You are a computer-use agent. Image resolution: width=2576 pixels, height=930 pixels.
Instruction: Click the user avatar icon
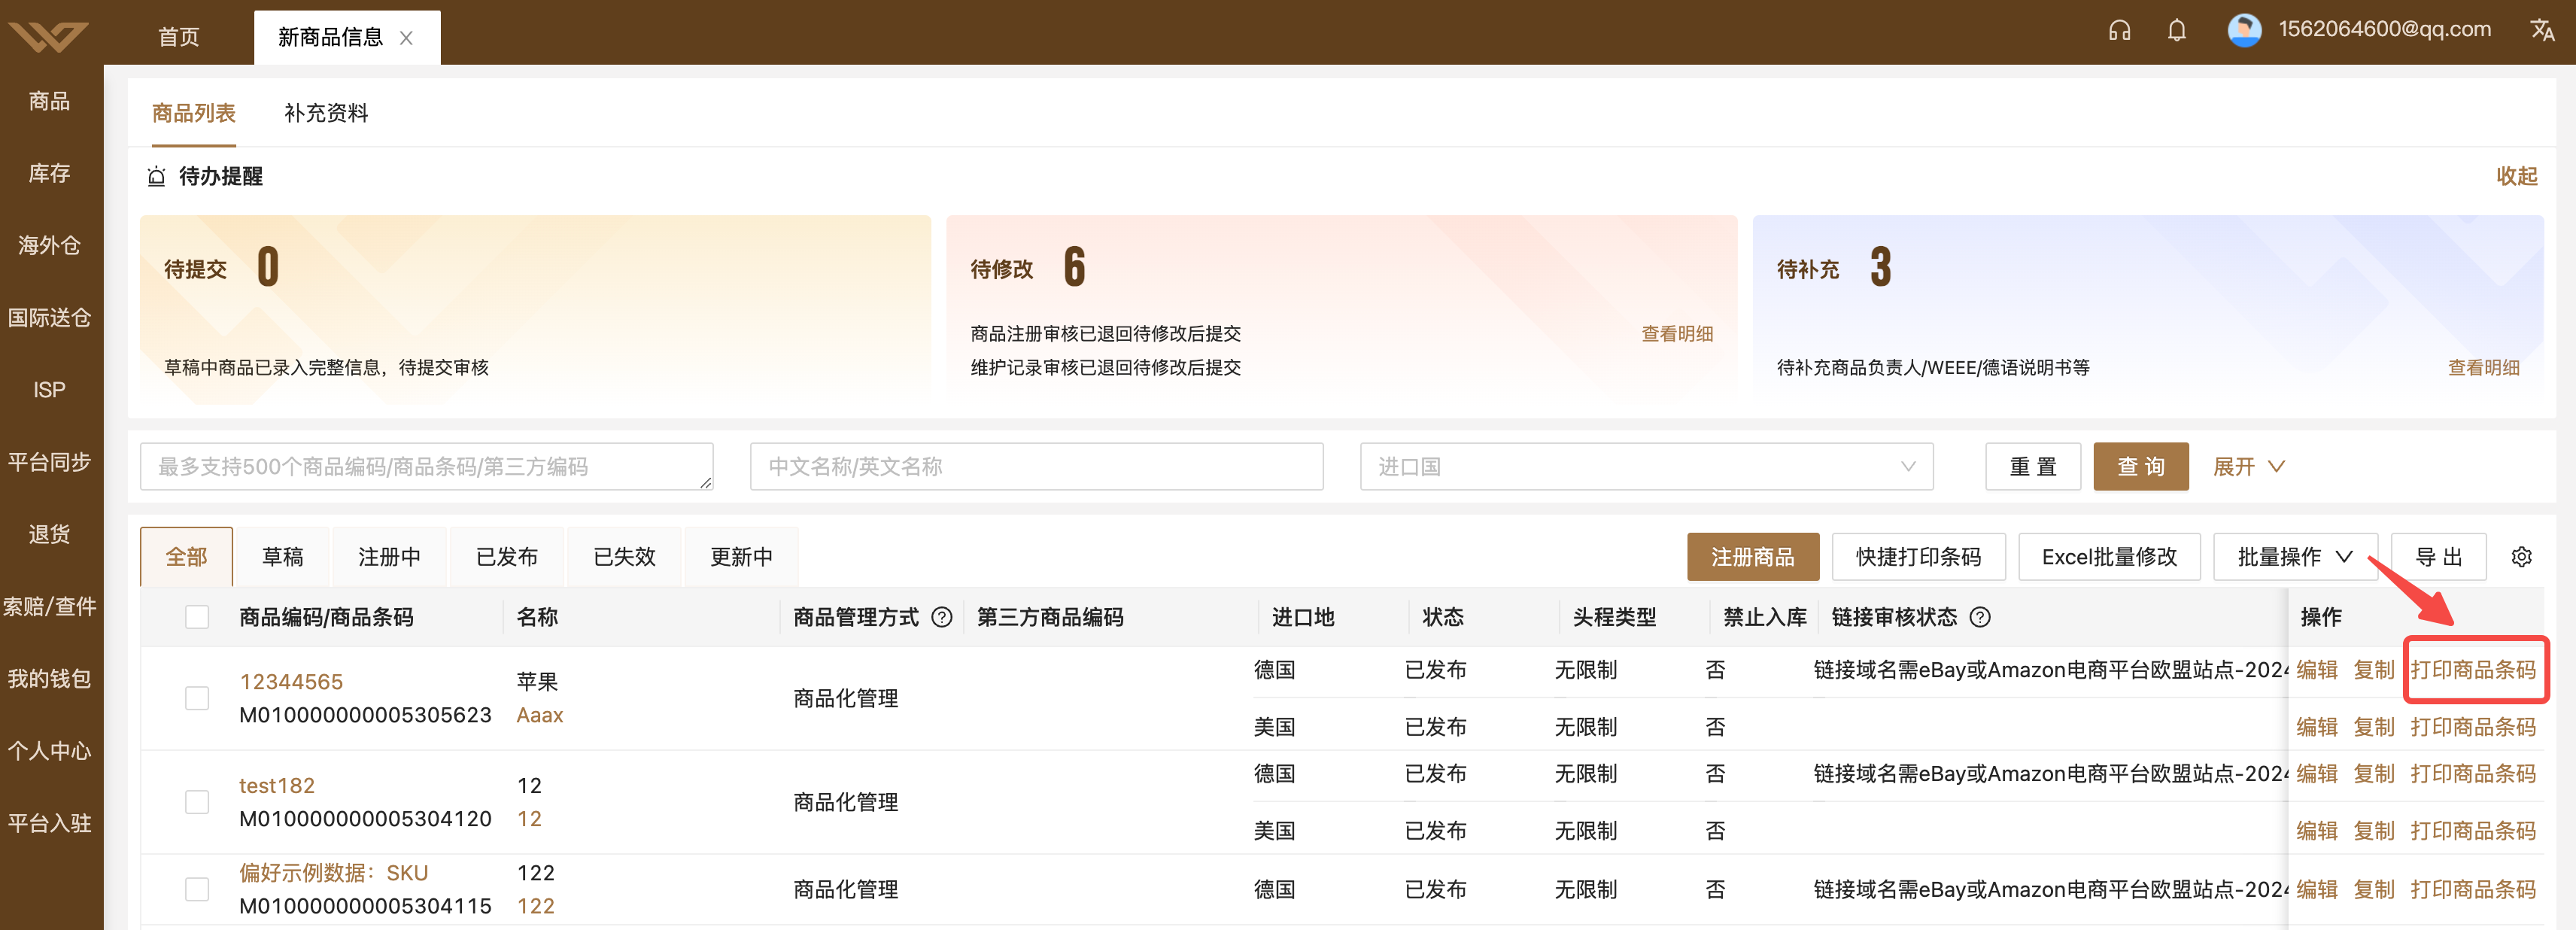2244,30
